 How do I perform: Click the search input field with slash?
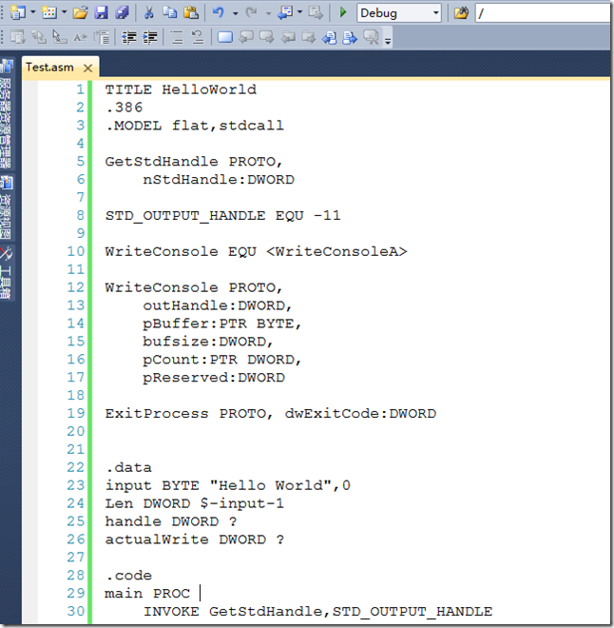pos(544,13)
